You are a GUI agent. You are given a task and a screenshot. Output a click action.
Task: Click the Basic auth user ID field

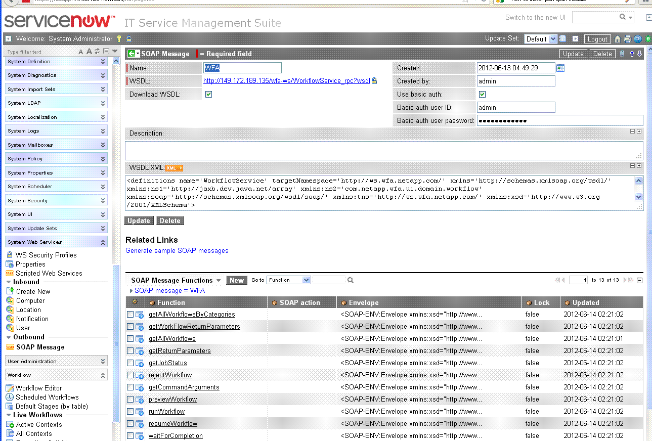tap(515, 107)
